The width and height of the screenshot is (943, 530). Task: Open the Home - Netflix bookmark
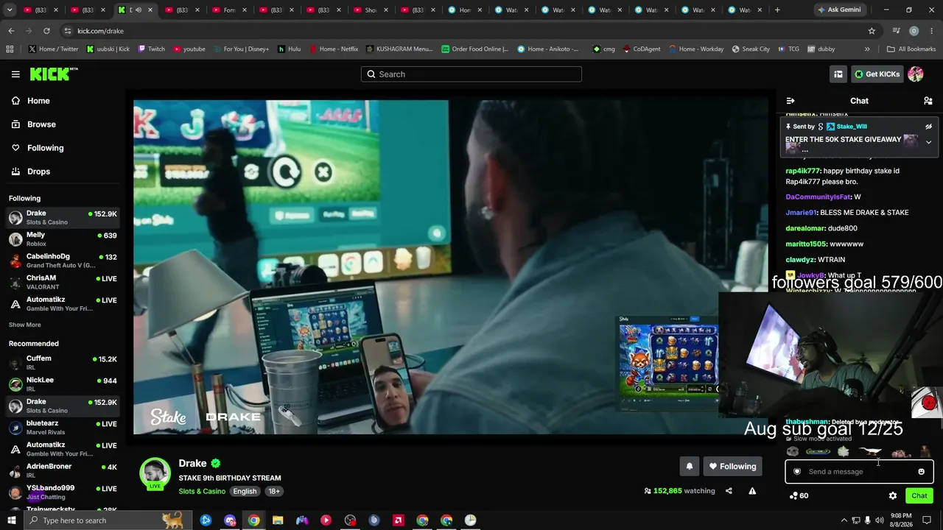pyautogui.click(x=334, y=49)
